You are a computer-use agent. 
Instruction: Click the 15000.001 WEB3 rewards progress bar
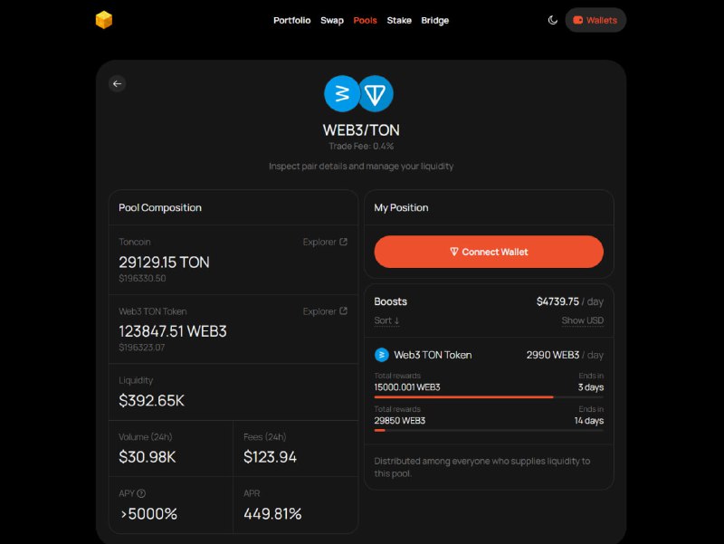pyautogui.click(x=489, y=396)
